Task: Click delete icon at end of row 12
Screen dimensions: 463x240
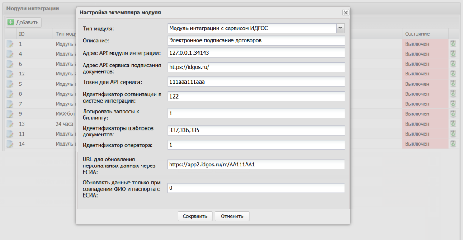Action: pos(453,74)
